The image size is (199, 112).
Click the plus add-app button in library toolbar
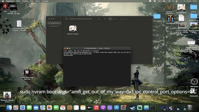pyautogui.click(x=105, y=19)
